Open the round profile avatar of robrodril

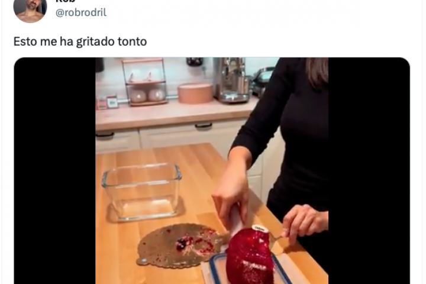click(30, 8)
